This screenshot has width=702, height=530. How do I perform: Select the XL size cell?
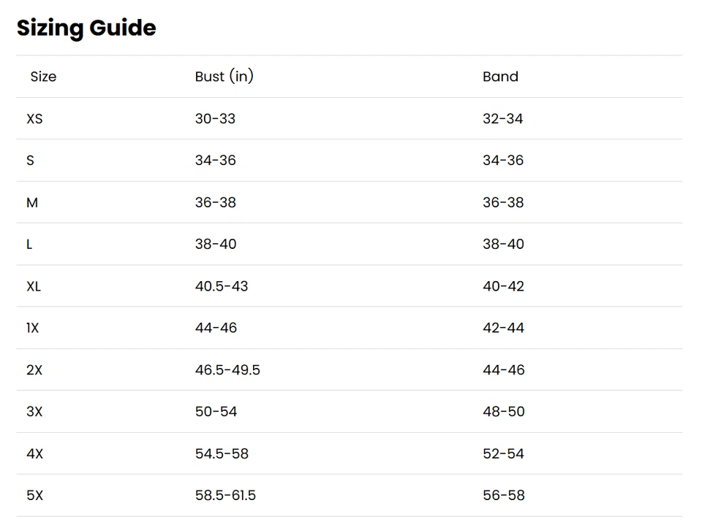coord(34,286)
